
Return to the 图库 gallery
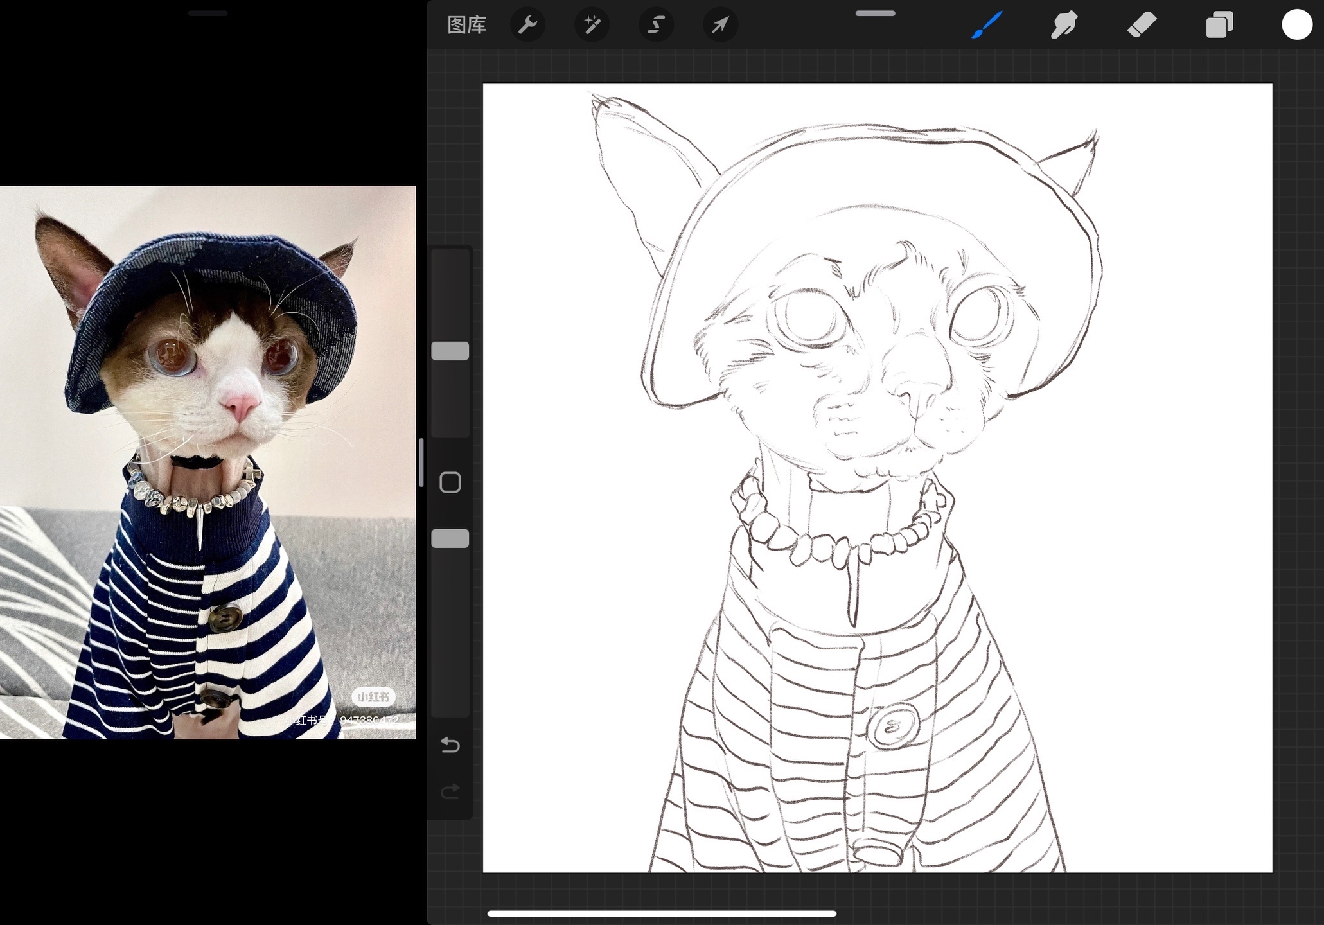pyautogui.click(x=466, y=25)
